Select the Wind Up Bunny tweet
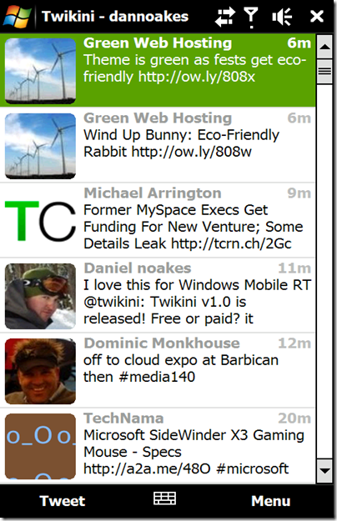The height and width of the screenshot is (521, 337). (158, 145)
